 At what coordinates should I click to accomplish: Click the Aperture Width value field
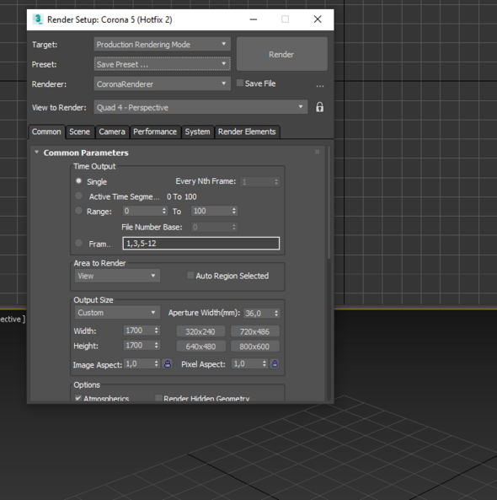click(x=259, y=313)
